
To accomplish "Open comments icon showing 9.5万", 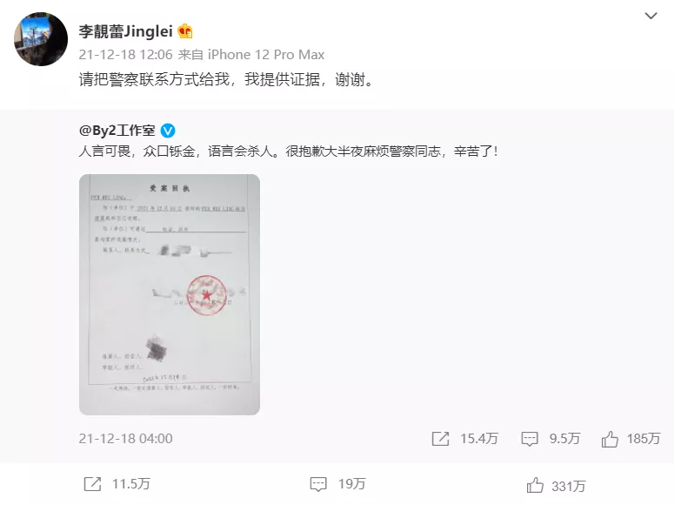I will 530,439.
